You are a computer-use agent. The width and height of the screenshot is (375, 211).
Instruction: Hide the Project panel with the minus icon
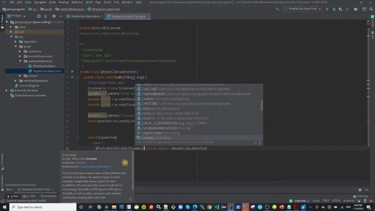tap(60, 16)
